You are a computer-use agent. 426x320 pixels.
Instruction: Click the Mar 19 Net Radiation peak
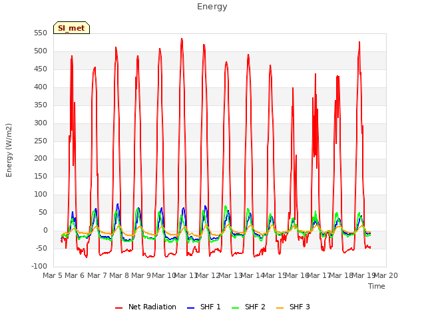click(x=359, y=42)
